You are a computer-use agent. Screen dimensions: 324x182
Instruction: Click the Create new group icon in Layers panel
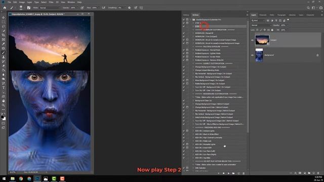(x=309, y=173)
